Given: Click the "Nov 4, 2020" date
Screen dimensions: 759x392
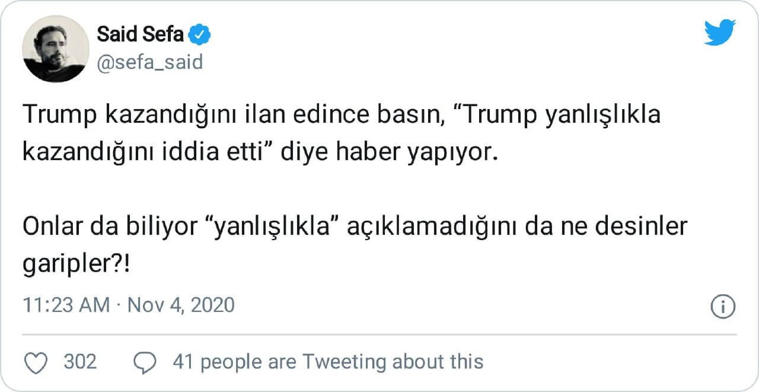Looking at the screenshot, I should coord(181,305).
